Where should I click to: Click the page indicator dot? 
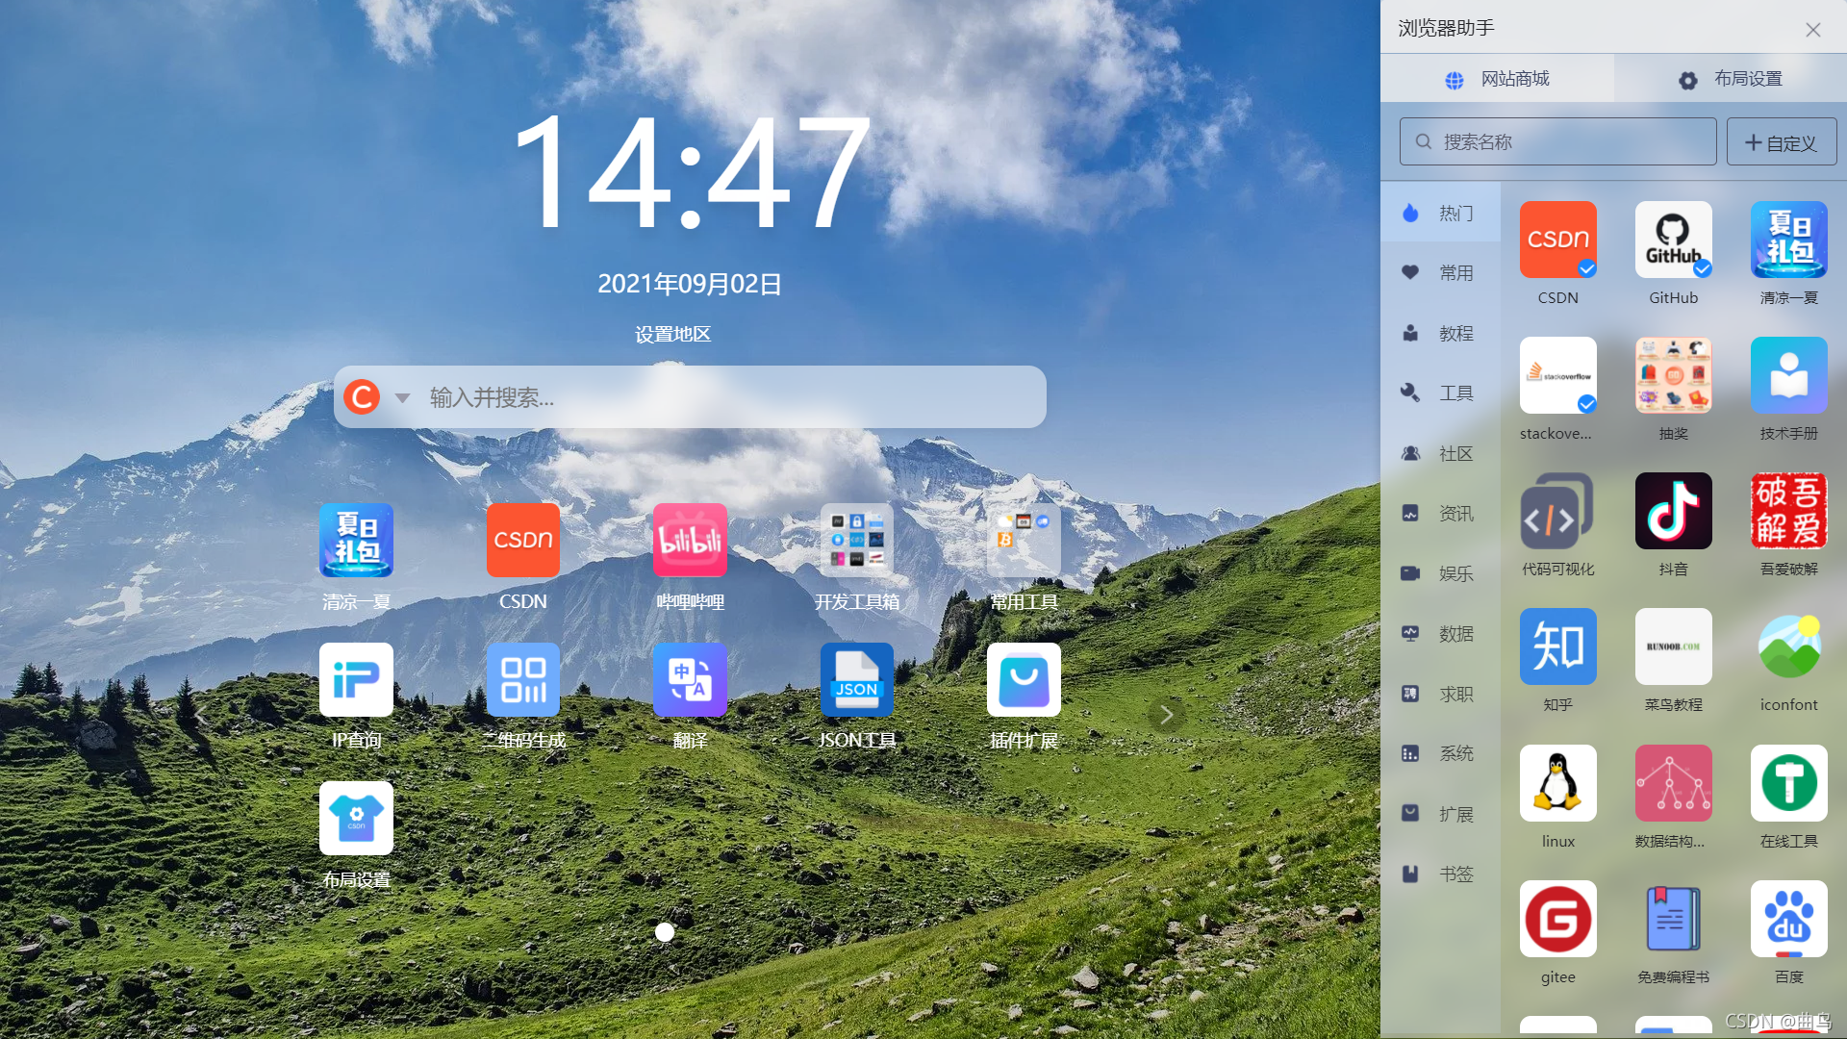coord(664,932)
